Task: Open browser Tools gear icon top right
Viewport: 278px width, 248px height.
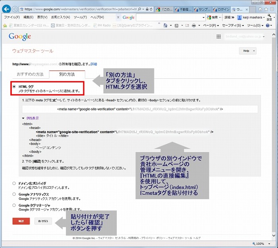Action: (272, 9)
